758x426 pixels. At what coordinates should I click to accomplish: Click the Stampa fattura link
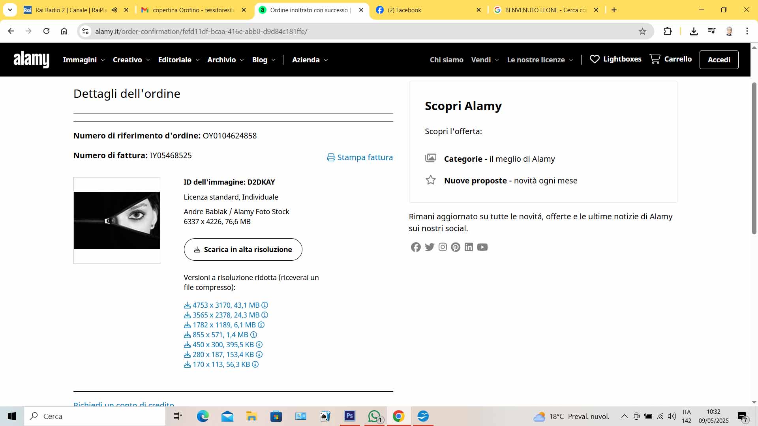click(x=360, y=157)
